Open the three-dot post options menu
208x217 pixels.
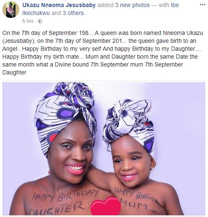click(x=202, y=5)
